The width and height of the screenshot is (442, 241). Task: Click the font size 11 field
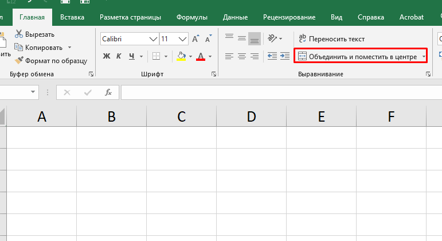[169, 39]
